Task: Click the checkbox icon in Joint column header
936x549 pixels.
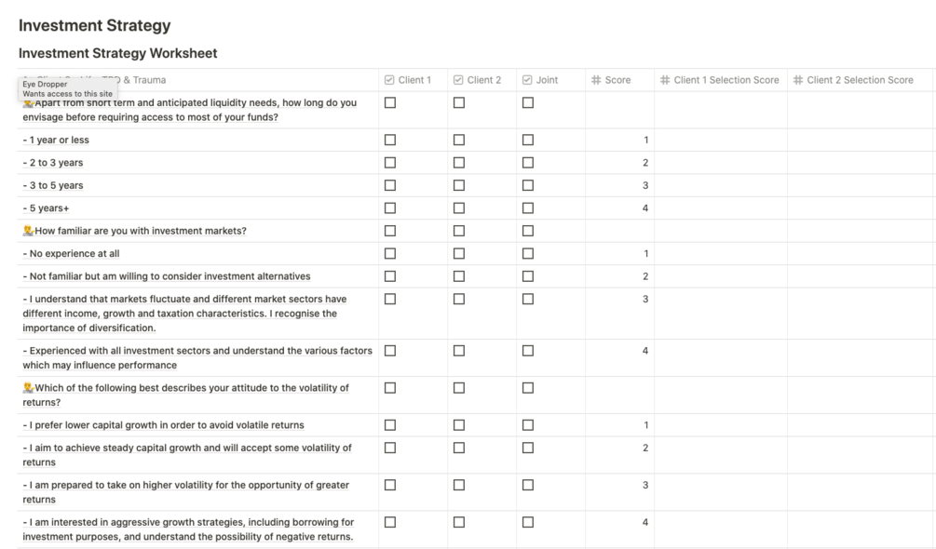Action: pos(527,80)
